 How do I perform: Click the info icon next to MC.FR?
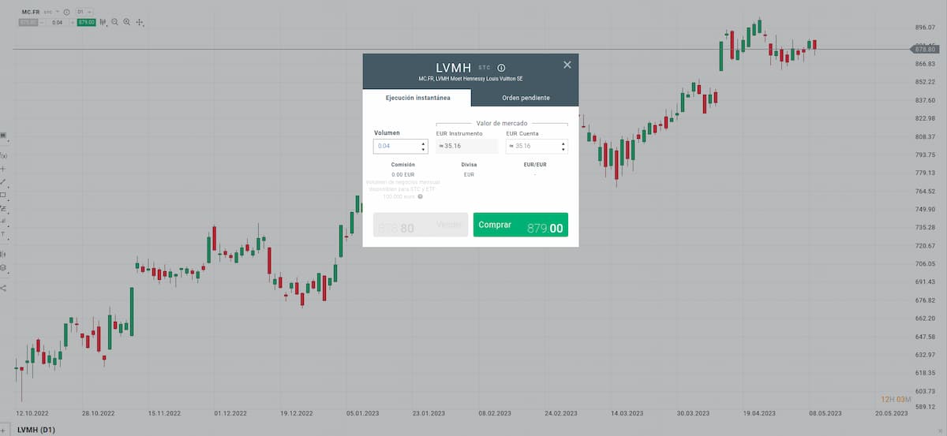click(x=65, y=13)
